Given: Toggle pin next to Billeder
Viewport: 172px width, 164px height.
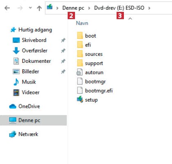Looking at the screenshot, I should point(63,71).
